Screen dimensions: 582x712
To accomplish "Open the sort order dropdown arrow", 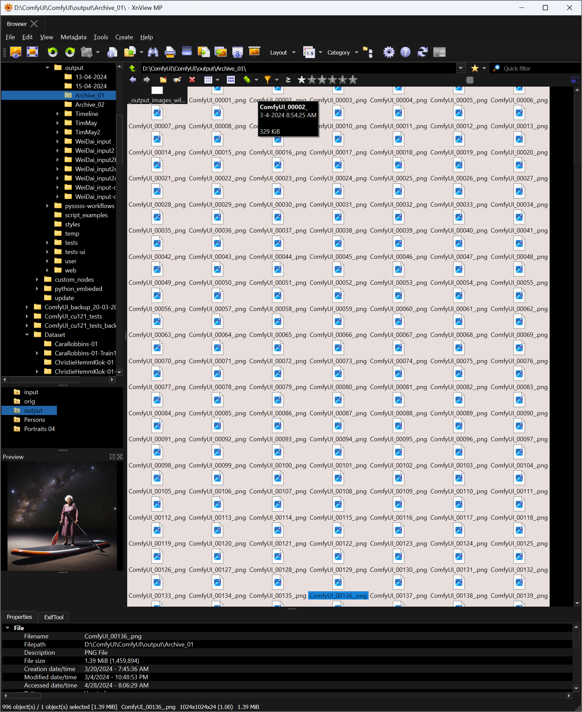I will pos(256,80).
